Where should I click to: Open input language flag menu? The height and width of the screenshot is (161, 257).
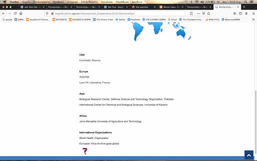[x=218, y=2]
